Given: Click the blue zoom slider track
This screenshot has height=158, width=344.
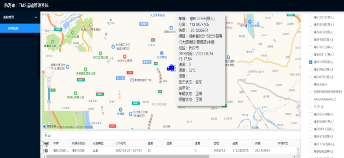Looking at the screenshot, I should [x=49, y=94].
